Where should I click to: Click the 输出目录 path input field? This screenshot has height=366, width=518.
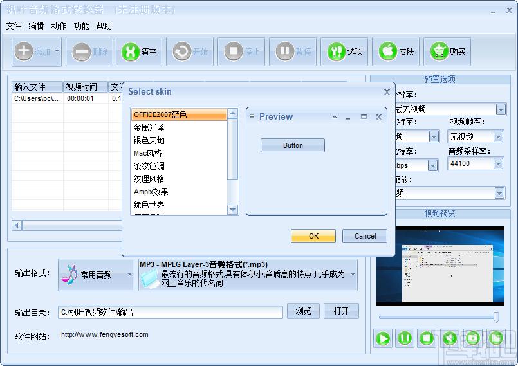171,312
